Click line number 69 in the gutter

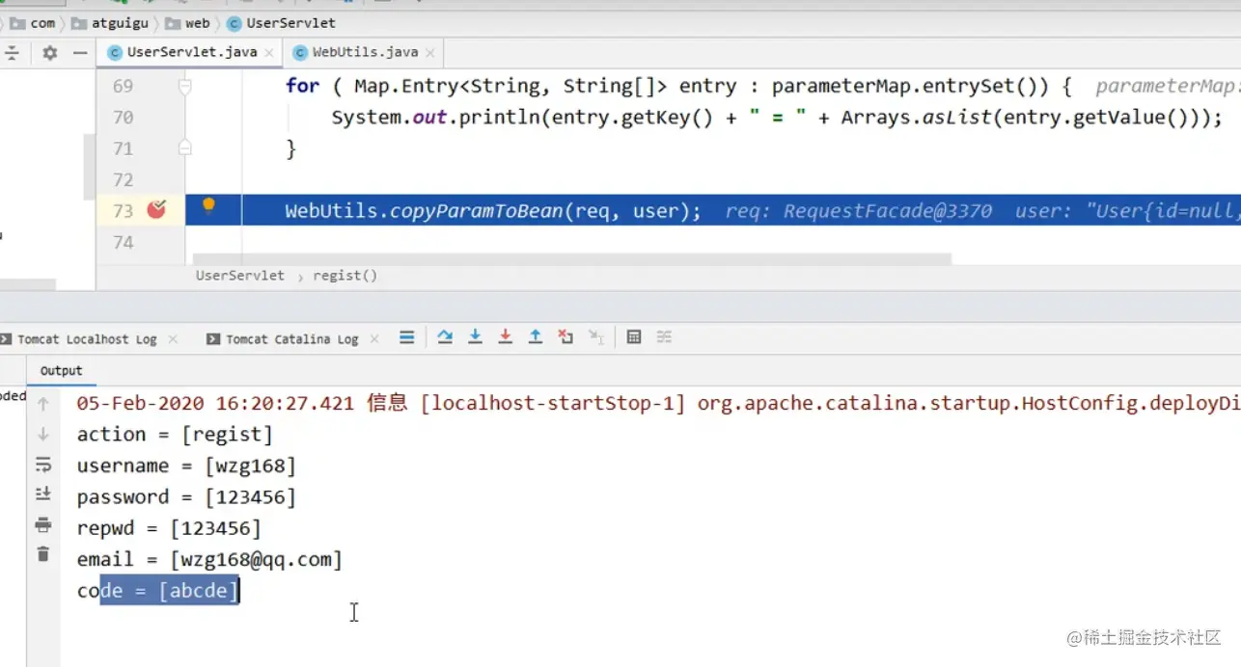[x=123, y=86]
